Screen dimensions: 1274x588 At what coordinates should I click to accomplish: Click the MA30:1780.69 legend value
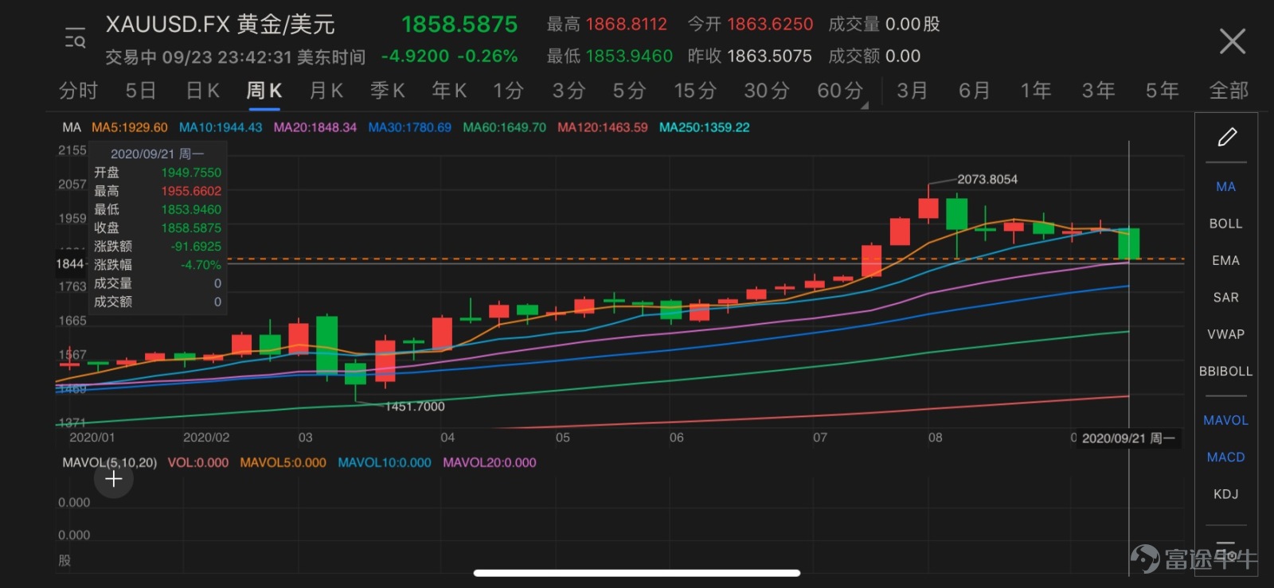pyautogui.click(x=410, y=127)
